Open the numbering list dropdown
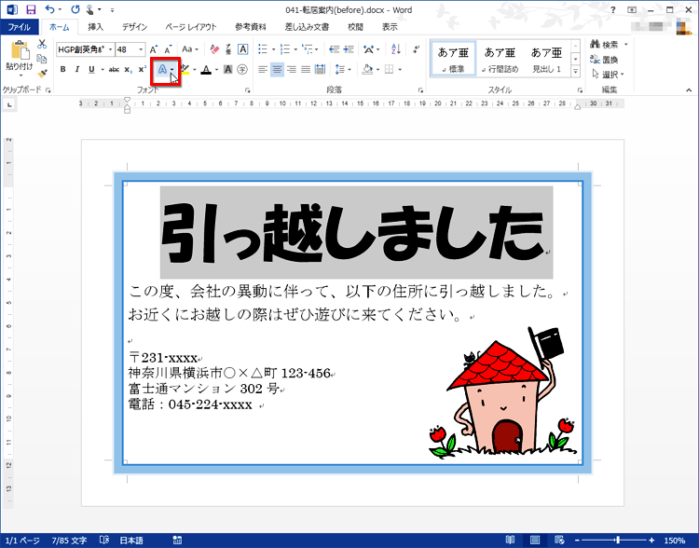 tap(295, 49)
